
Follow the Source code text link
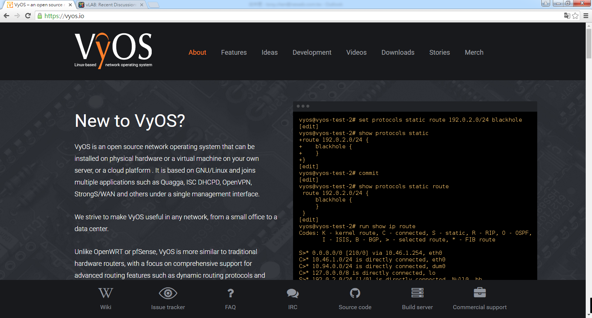tap(355, 307)
